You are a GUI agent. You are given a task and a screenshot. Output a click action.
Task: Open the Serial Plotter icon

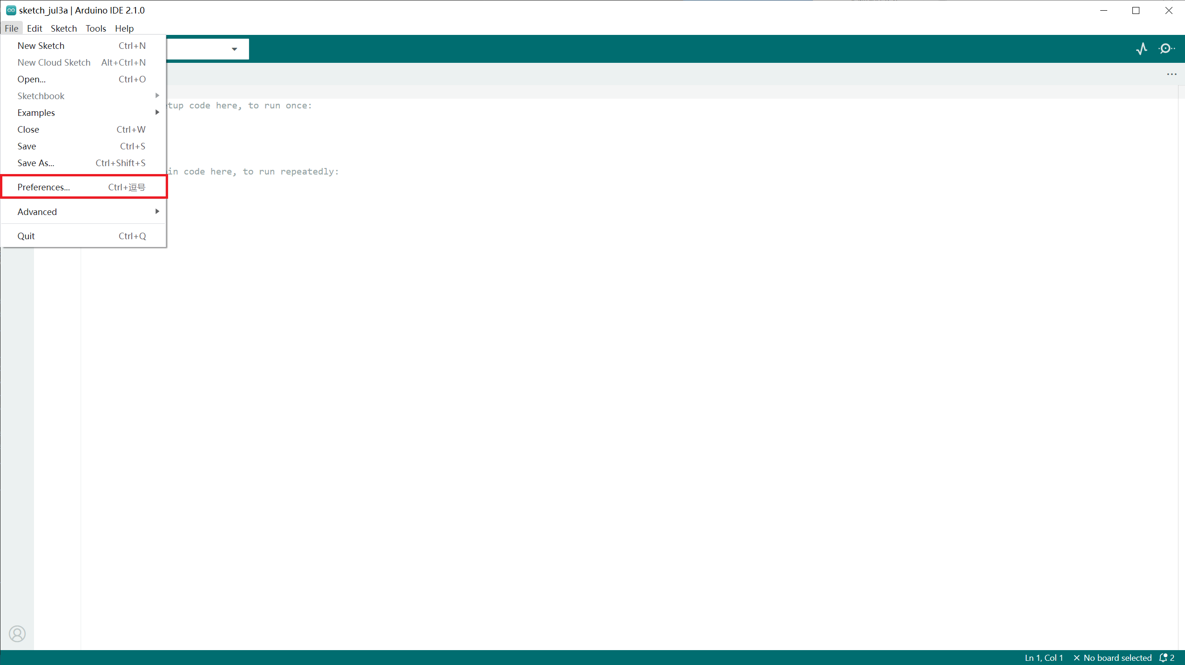(1141, 49)
